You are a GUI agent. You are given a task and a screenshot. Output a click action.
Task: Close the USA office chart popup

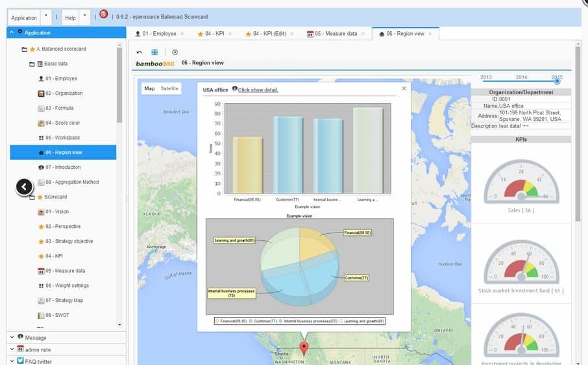[404, 88]
